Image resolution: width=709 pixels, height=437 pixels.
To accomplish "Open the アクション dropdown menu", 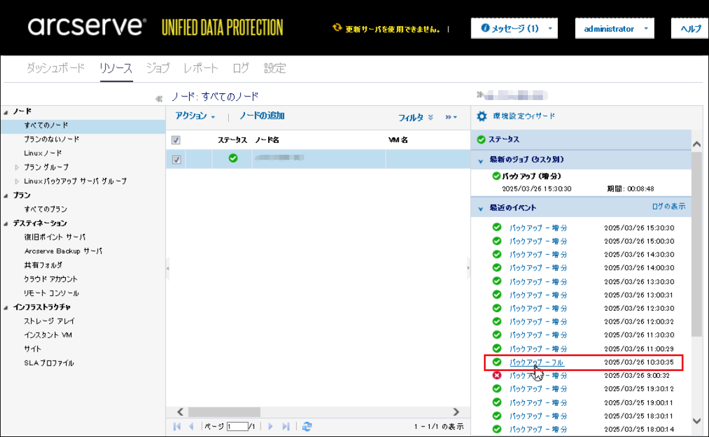I will point(195,116).
